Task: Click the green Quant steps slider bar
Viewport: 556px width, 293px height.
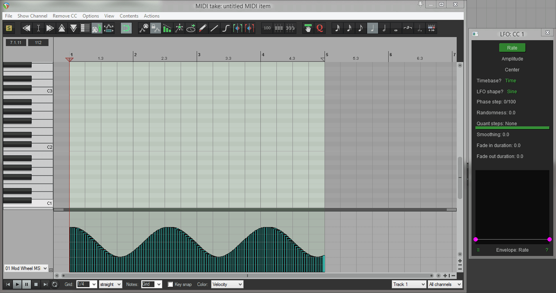Action: click(512, 128)
